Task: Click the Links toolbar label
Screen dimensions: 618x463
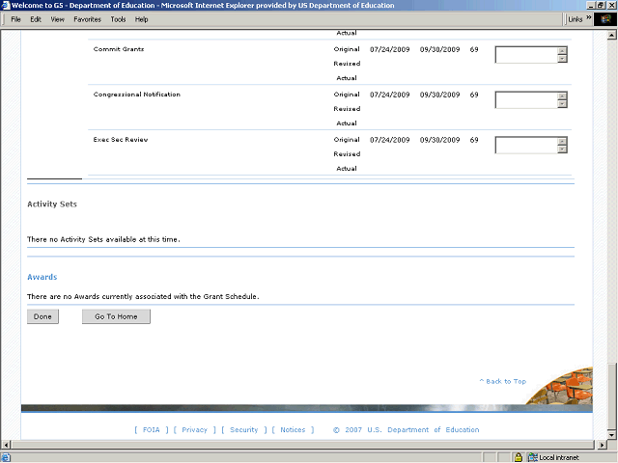Action: click(x=576, y=19)
